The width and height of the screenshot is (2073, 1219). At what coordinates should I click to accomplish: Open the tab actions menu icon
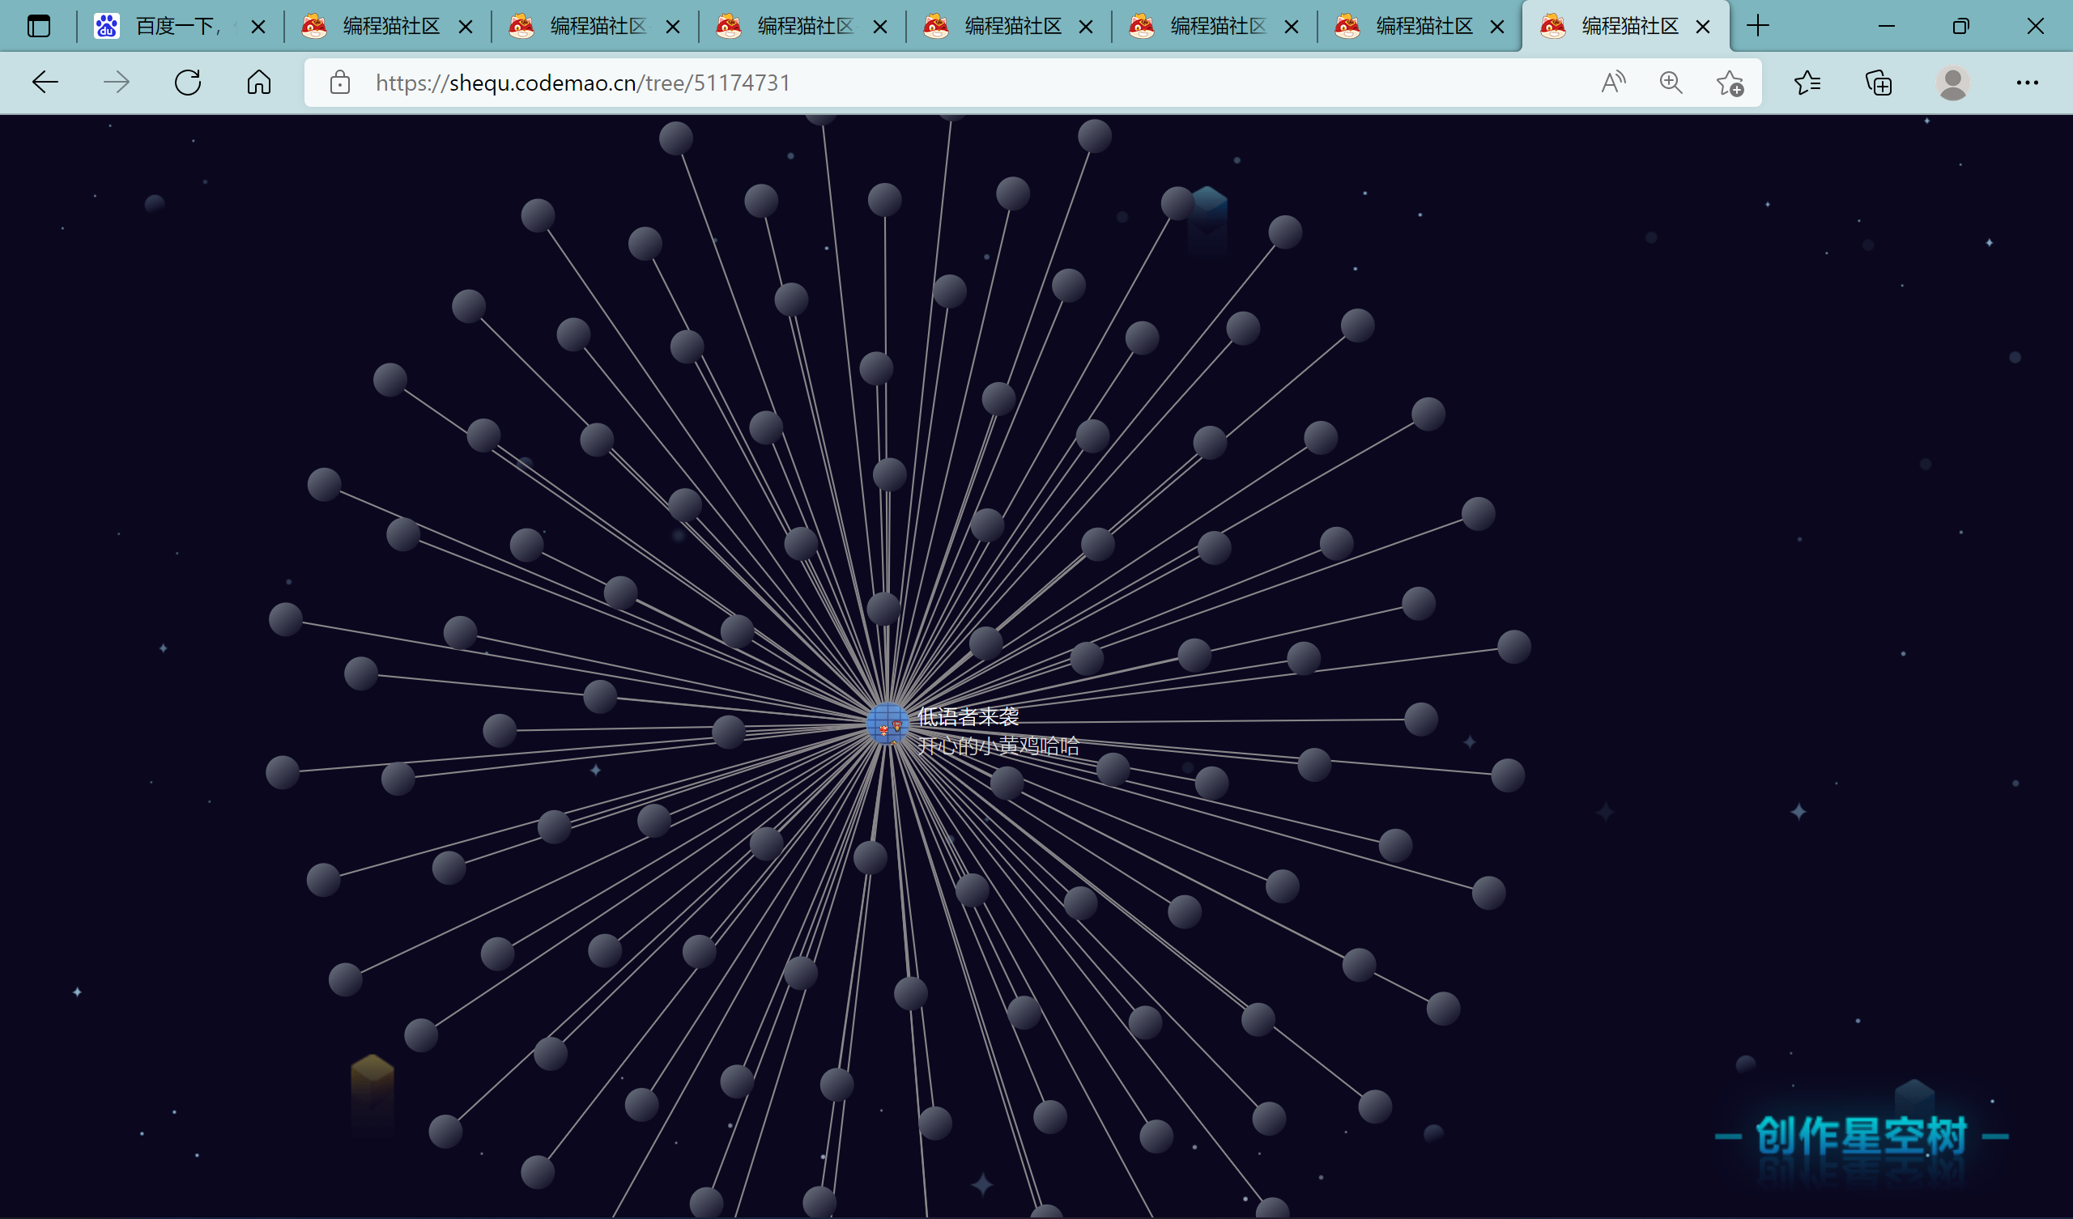coord(39,27)
